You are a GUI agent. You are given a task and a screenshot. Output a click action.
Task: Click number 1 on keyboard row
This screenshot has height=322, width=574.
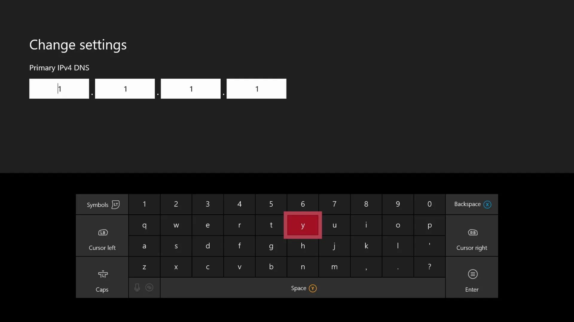pos(144,204)
